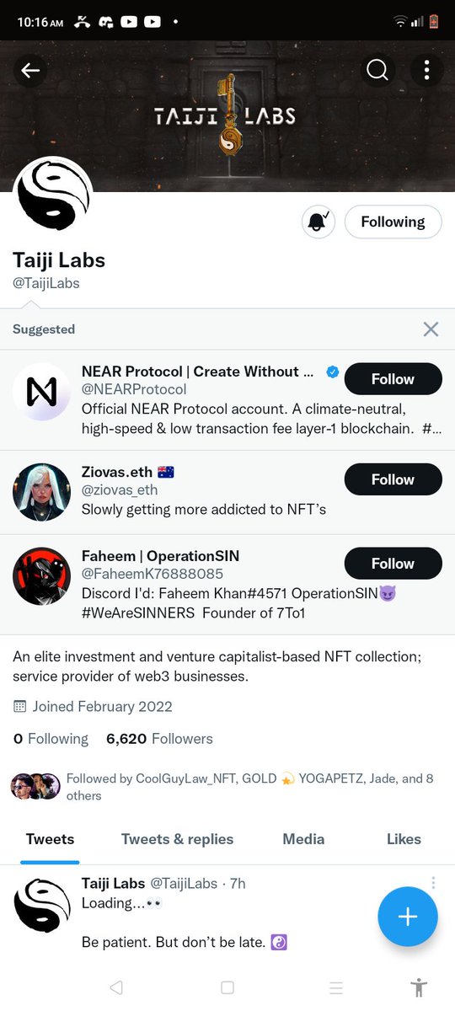455x1011 pixels.
Task: Dismiss the Suggested section with X
Action: coord(431,329)
